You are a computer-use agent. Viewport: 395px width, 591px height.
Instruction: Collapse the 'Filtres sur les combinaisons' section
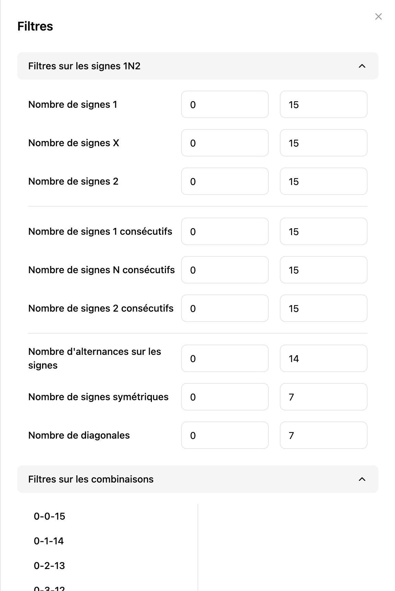coord(362,479)
